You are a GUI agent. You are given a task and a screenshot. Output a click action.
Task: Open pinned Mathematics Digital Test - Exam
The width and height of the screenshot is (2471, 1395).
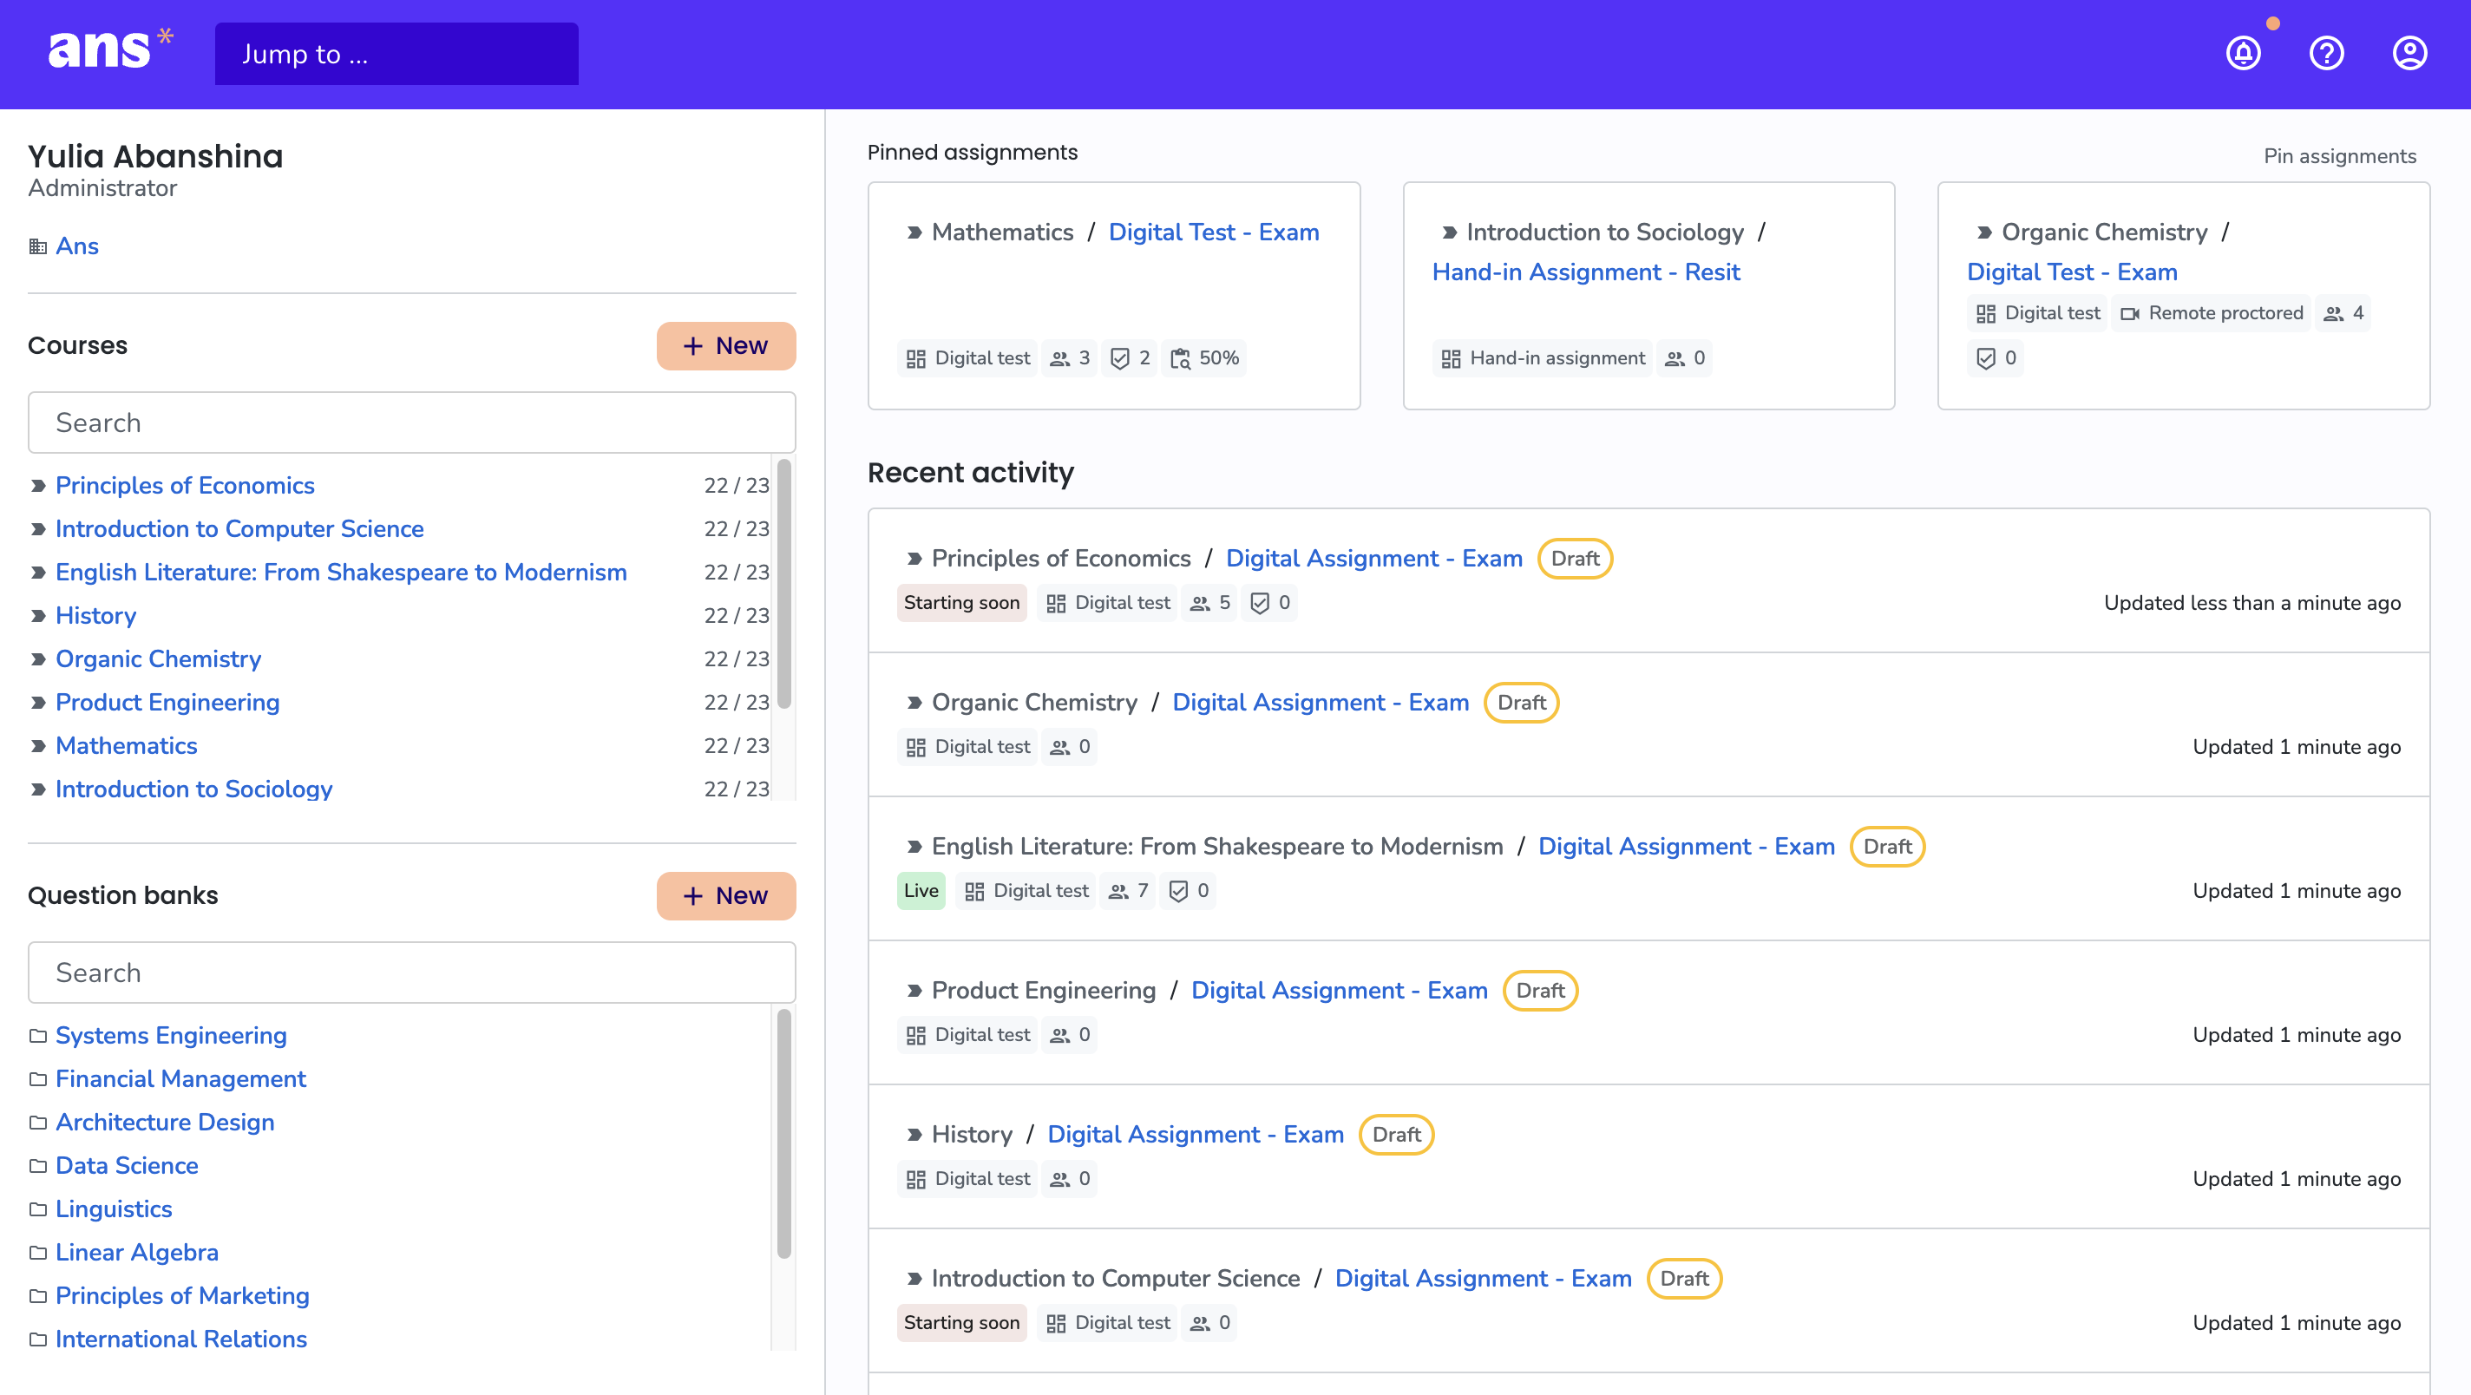(x=1214, y=232)
